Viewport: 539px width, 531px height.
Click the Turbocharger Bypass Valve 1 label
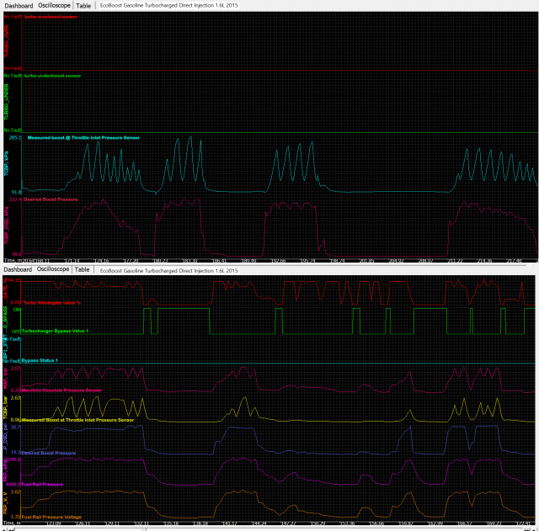[x=55, y=331]
